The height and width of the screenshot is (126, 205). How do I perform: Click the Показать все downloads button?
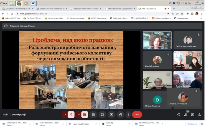[x=192, y=124]
